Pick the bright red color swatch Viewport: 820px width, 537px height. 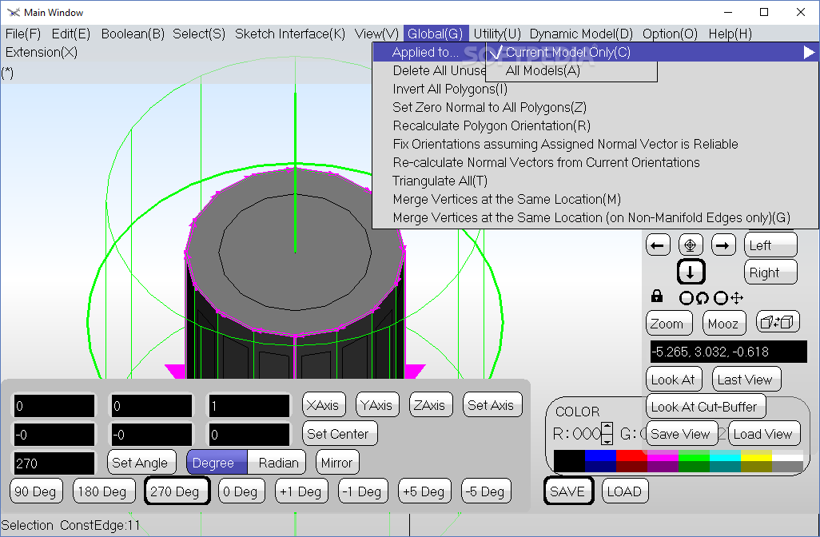[x=631, y=455]
